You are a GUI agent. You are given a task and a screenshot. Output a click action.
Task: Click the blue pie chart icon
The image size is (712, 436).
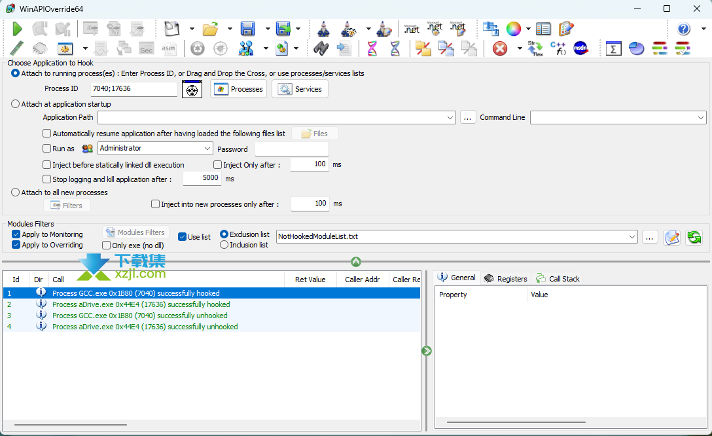[x=637, y=48]
